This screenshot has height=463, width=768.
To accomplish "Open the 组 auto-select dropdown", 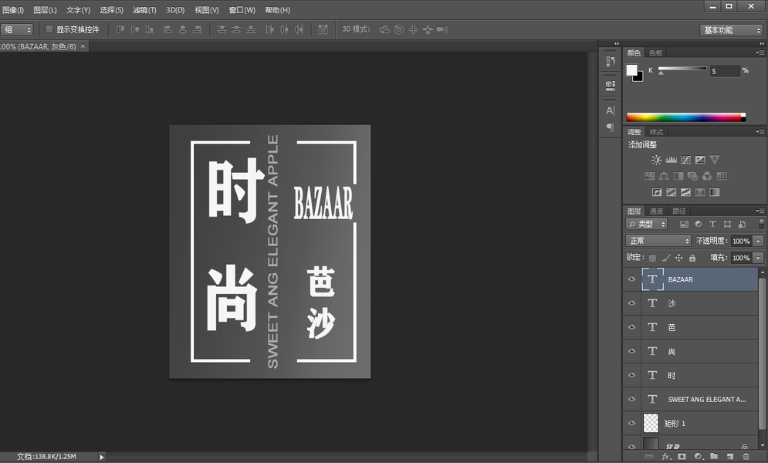I will (17, 29).
